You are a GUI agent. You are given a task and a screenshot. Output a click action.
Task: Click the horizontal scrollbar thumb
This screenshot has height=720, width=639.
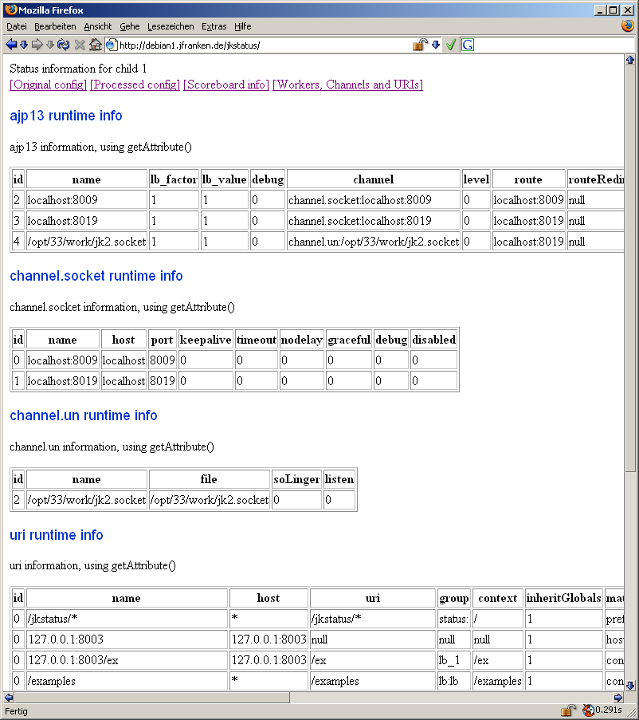click(x=151, y=697)
